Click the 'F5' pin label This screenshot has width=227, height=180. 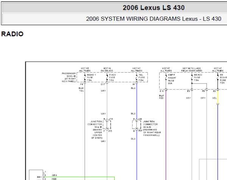(203, 91)
